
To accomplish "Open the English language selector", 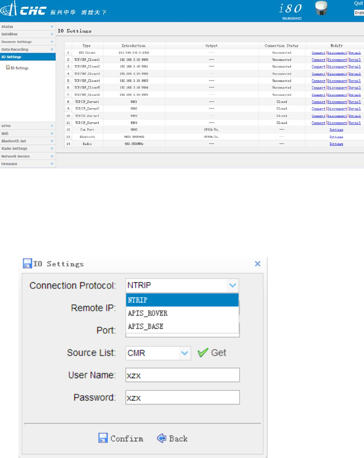I will point(359,13).
